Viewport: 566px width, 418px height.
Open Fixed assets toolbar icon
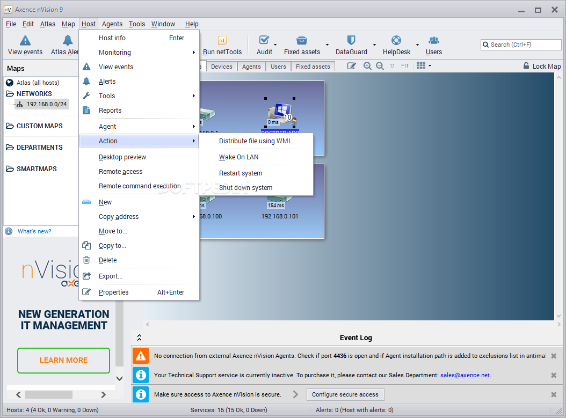(302, 40)
